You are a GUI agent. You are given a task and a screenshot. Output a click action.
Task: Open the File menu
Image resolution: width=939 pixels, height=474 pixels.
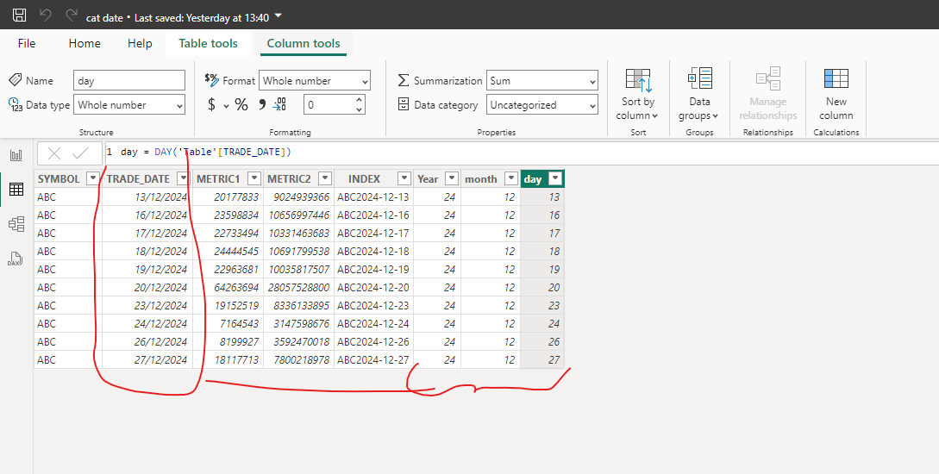[27, 43]
